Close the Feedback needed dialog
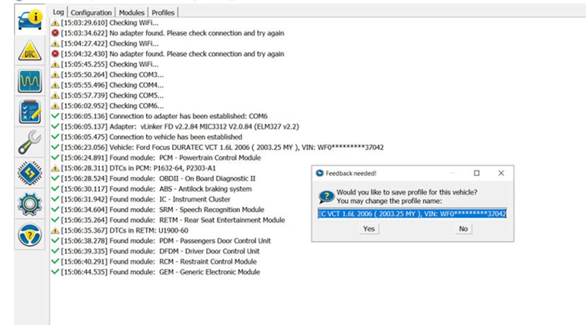 [501, 173]
